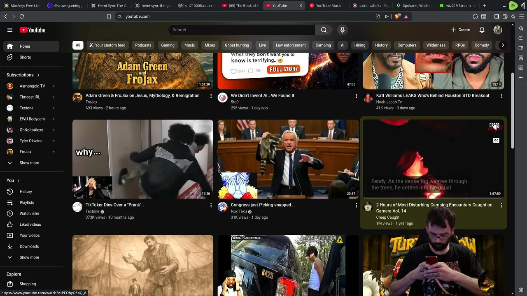Switch to the wiz219 Stream tab
The width and height of the screenshot is (527, 296).
click(457, 6)
